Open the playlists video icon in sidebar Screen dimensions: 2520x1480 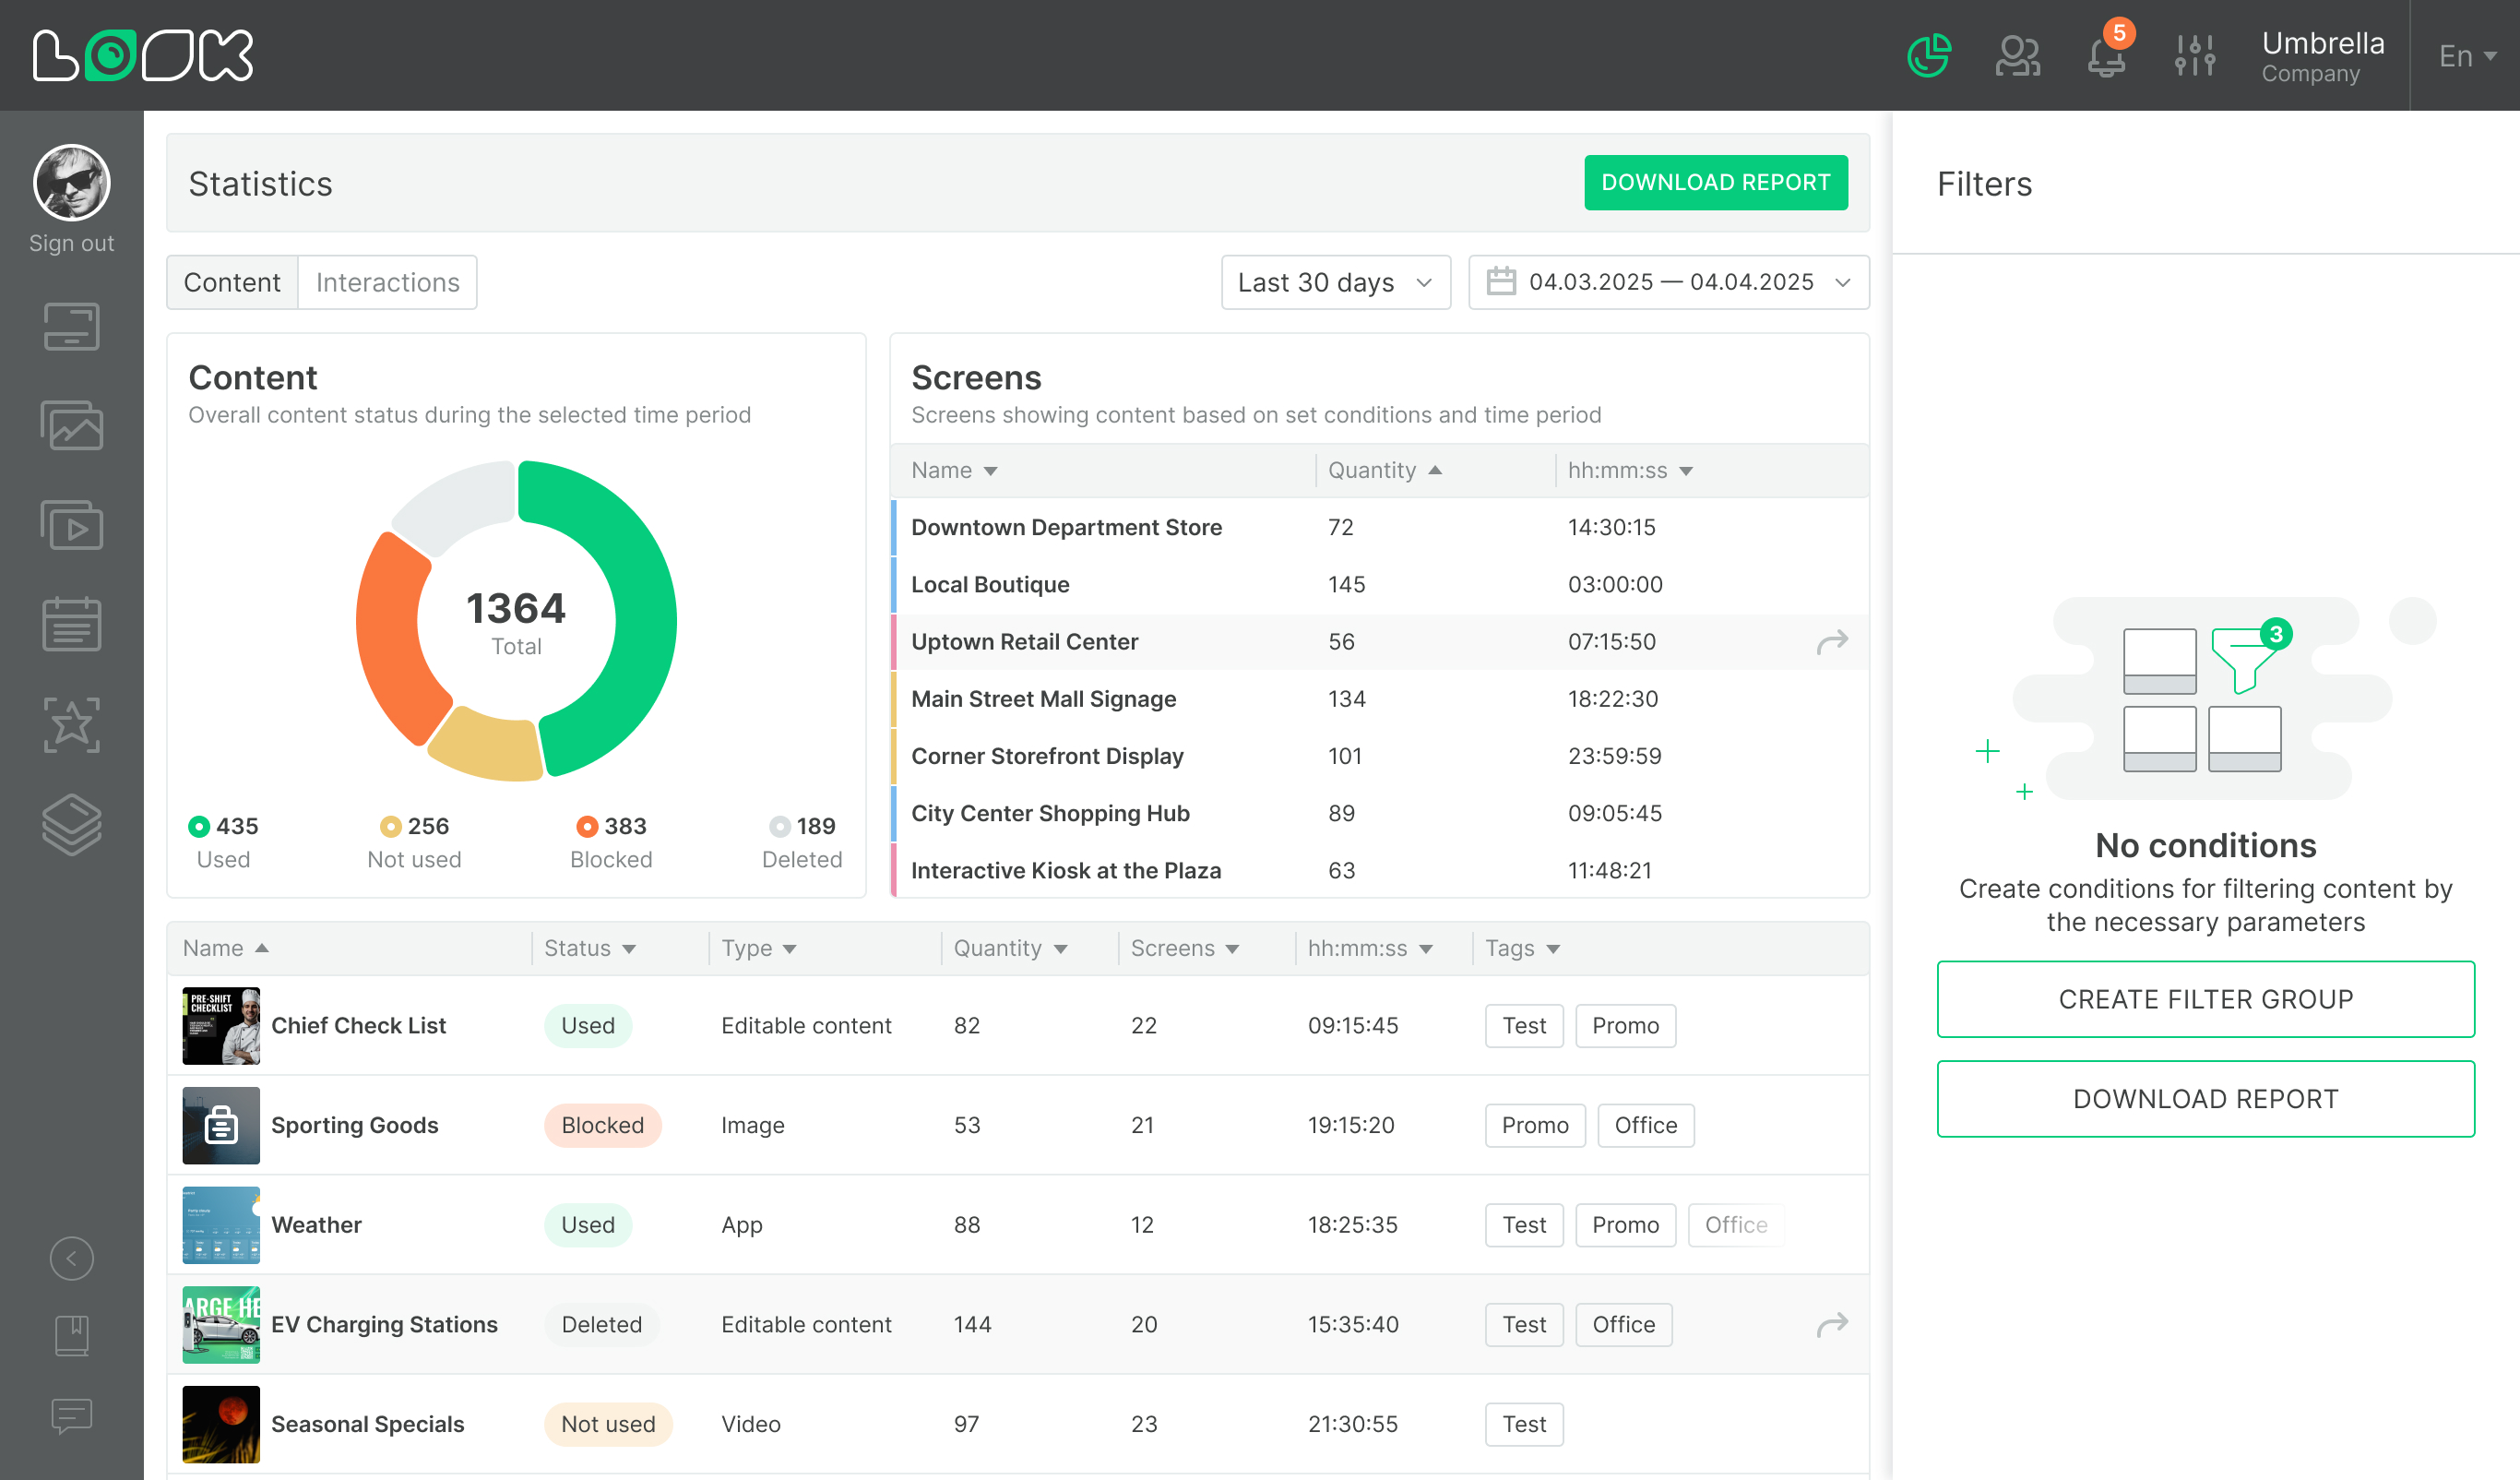tap(71, 526)
